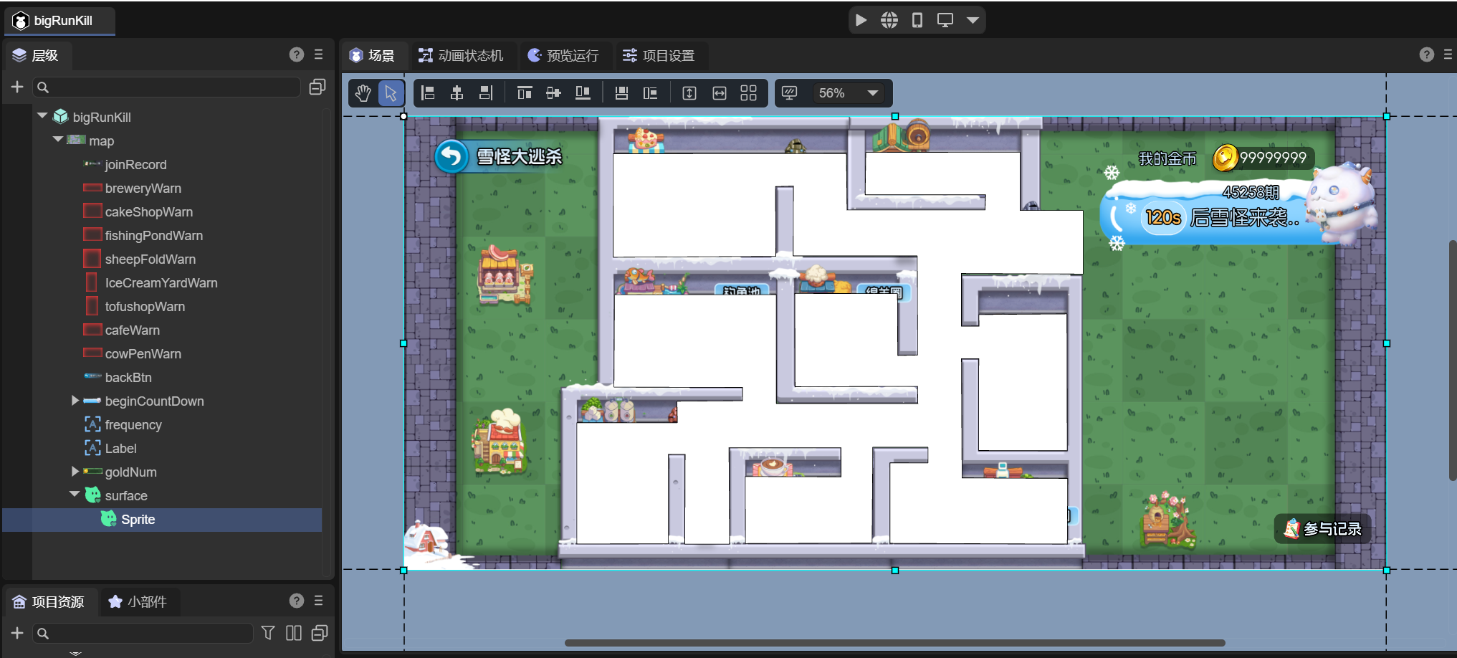Click the scene horizontal scrollbar
Screen dimensions: 1457x658
point(894,643)
